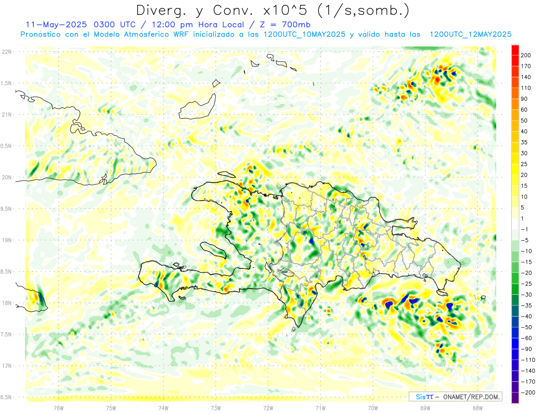Pick the bright yellow swatch between 20 and 25
This screenshot has height=414, width=536.
point(515,170)
